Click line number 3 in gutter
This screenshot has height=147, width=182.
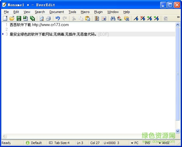tap(7, 34)
